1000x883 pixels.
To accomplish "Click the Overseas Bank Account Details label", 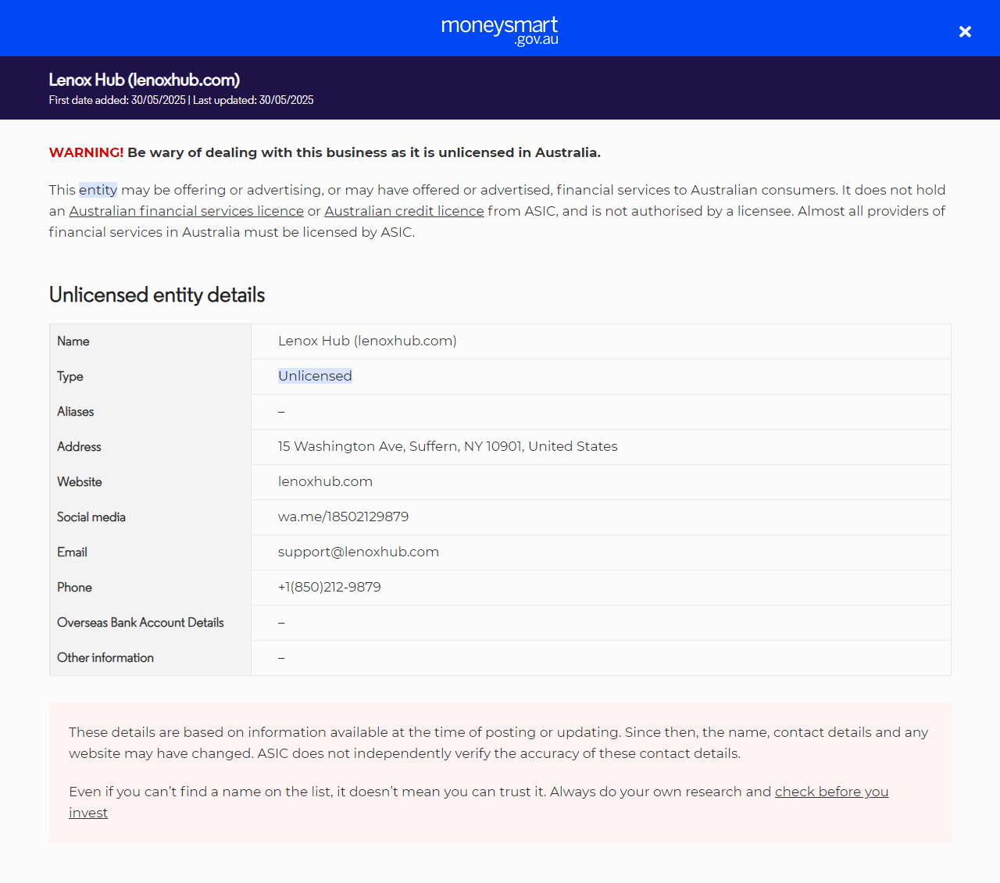I will pyautogui.click(x=141, y=623).
